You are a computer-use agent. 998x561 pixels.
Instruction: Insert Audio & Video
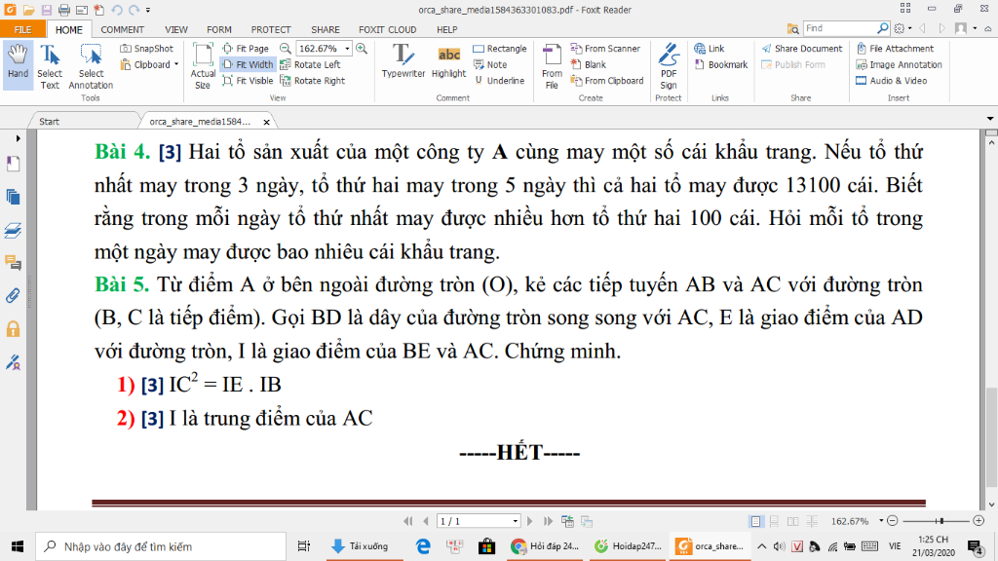pos(891,81)
